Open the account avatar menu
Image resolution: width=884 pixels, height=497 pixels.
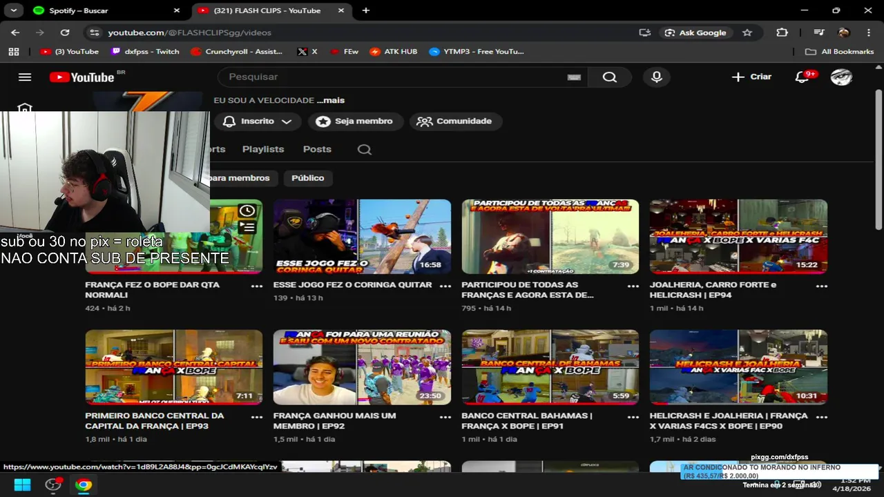click(841, 77)
